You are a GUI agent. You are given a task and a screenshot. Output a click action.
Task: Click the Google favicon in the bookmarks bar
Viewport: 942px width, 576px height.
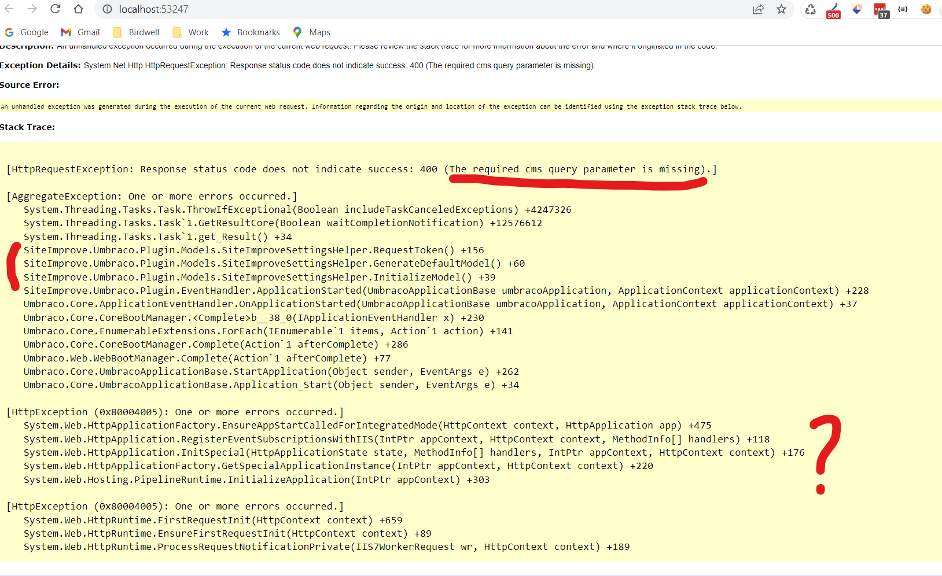pyautogui.click(x=9, y=32)
